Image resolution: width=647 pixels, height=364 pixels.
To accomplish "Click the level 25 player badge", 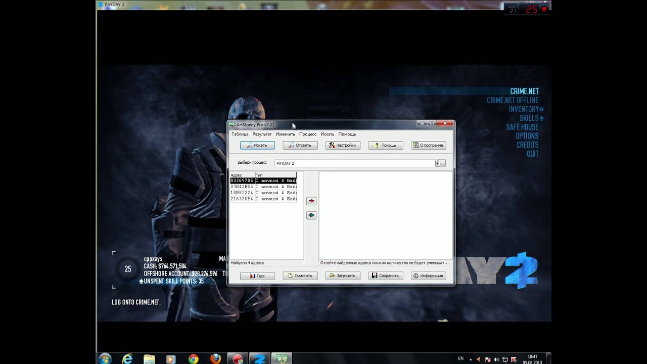I will pos(128,269).
